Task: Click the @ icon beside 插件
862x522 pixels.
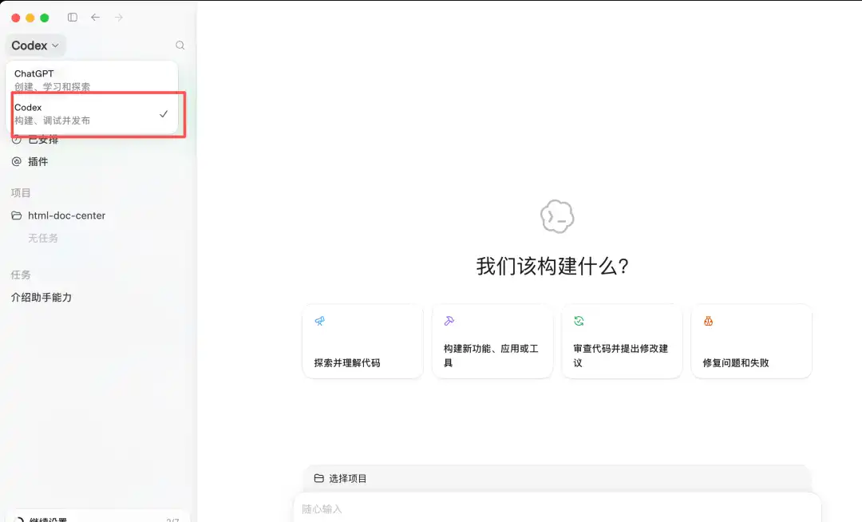Action: (x=17, y=161)
